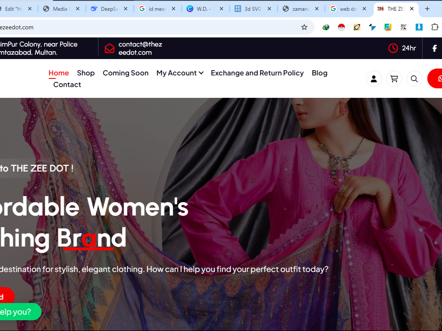The width and height of the screenshot is (442, 331).
Task: Open the colorful magnifier image extension
Action: 388,27
